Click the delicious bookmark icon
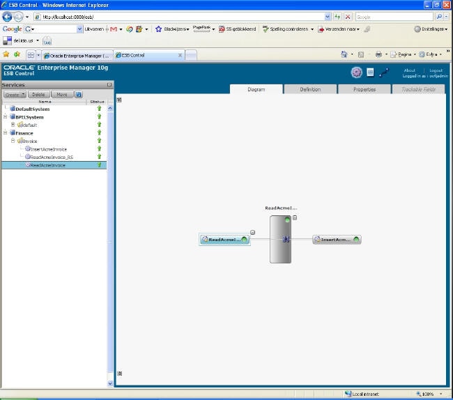This screenshot has height=400, width=453. 7,40
